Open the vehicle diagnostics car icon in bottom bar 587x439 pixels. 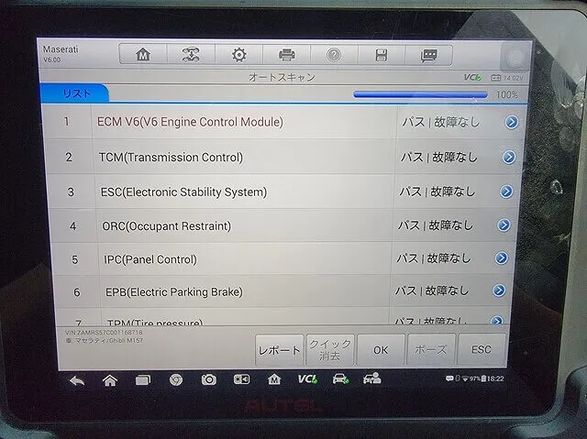point(340,379)
